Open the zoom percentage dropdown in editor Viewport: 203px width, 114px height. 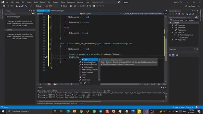coord(41,84)
